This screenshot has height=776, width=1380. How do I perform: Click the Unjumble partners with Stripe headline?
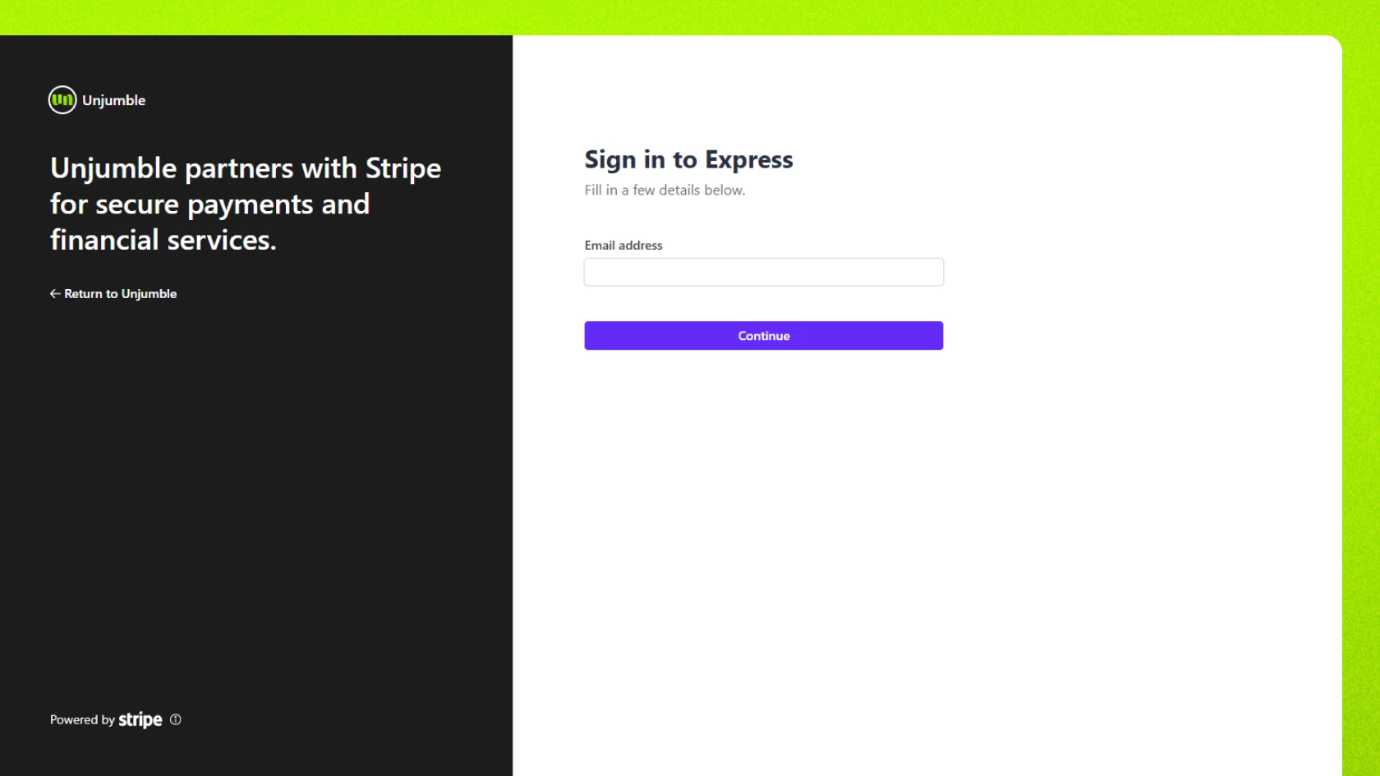pos(245,203)
